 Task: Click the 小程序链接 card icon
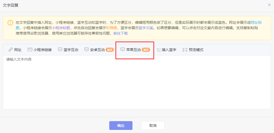(x=30, y=50)
